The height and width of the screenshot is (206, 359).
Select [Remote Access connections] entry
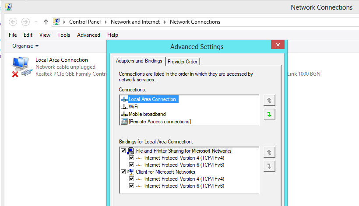[160, 122]
